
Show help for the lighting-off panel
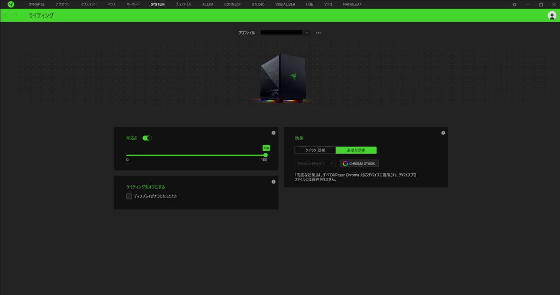click(273, 182)
